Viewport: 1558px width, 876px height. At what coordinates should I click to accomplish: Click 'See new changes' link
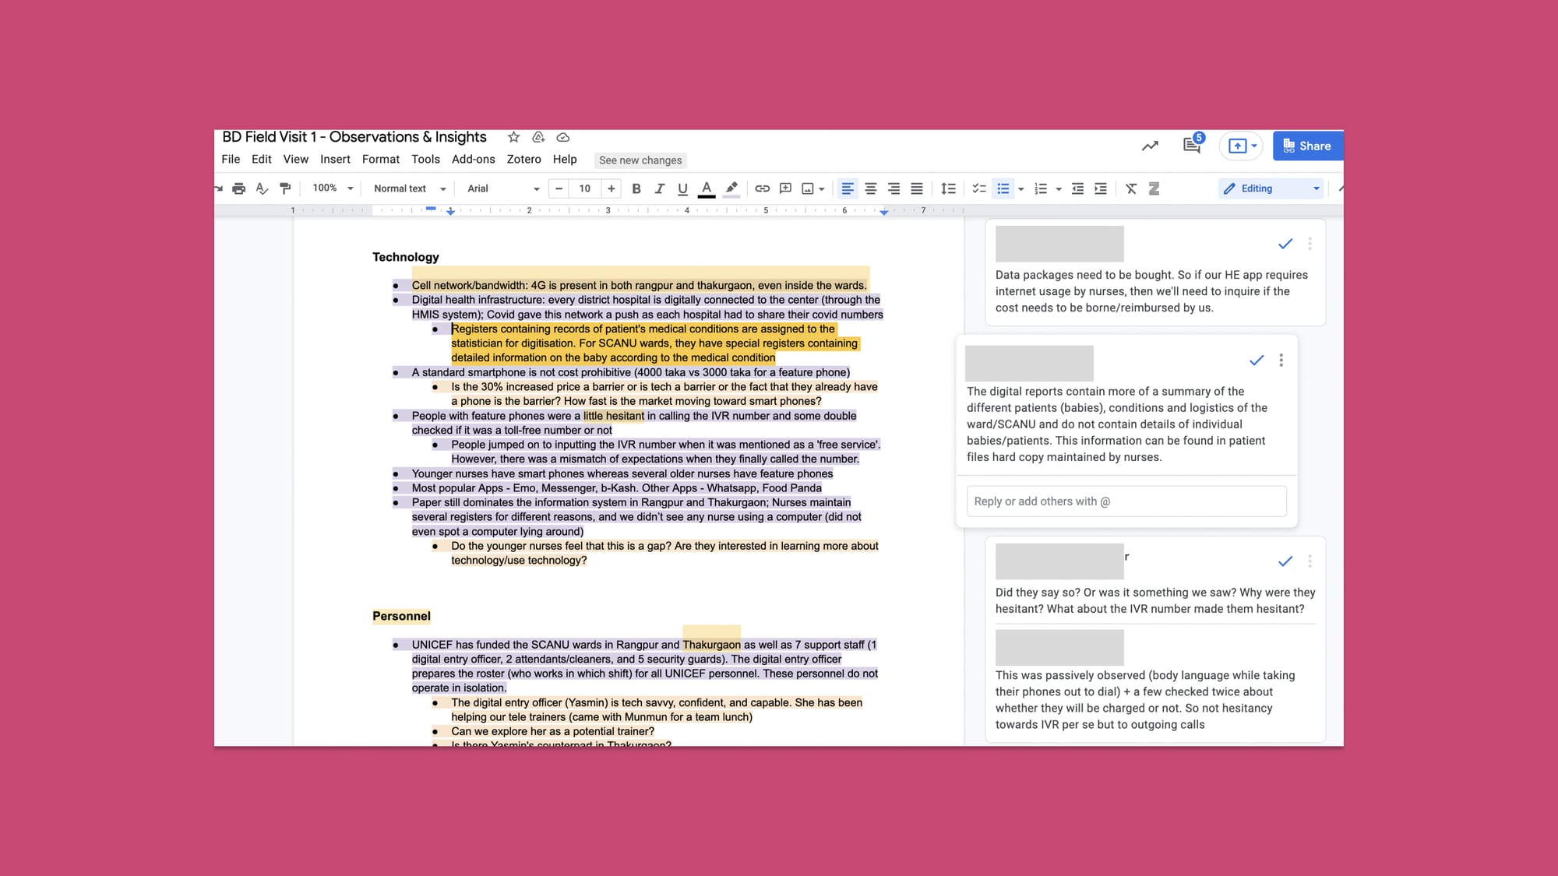(x=640, y=160)
